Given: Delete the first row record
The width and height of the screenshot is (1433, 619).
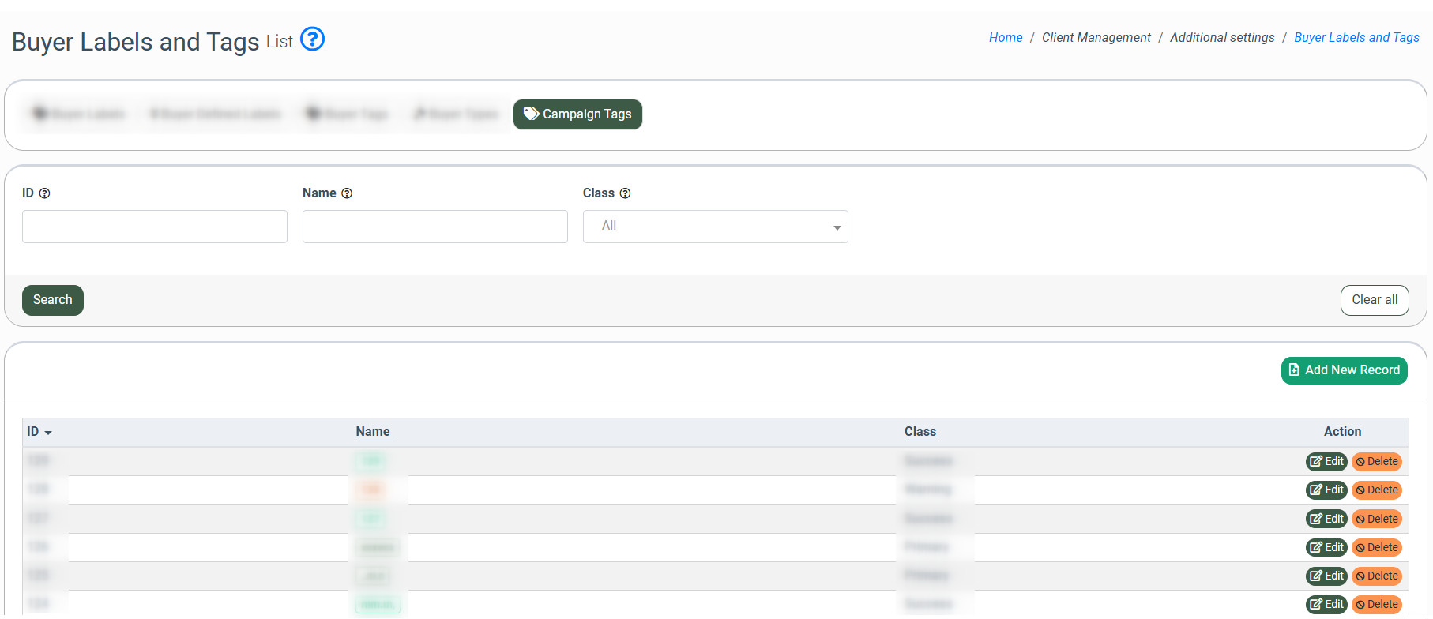Looking at the screenshot, I should [x=1376, y=462].
